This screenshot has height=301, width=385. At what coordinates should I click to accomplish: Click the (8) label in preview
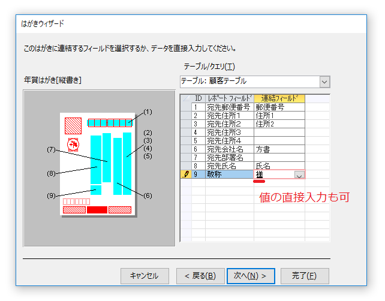click(52, 173)
